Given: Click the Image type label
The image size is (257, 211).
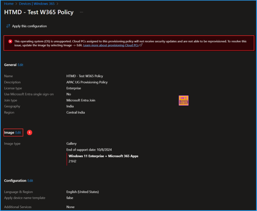Looking at the screenshot, I should (12, 144).
